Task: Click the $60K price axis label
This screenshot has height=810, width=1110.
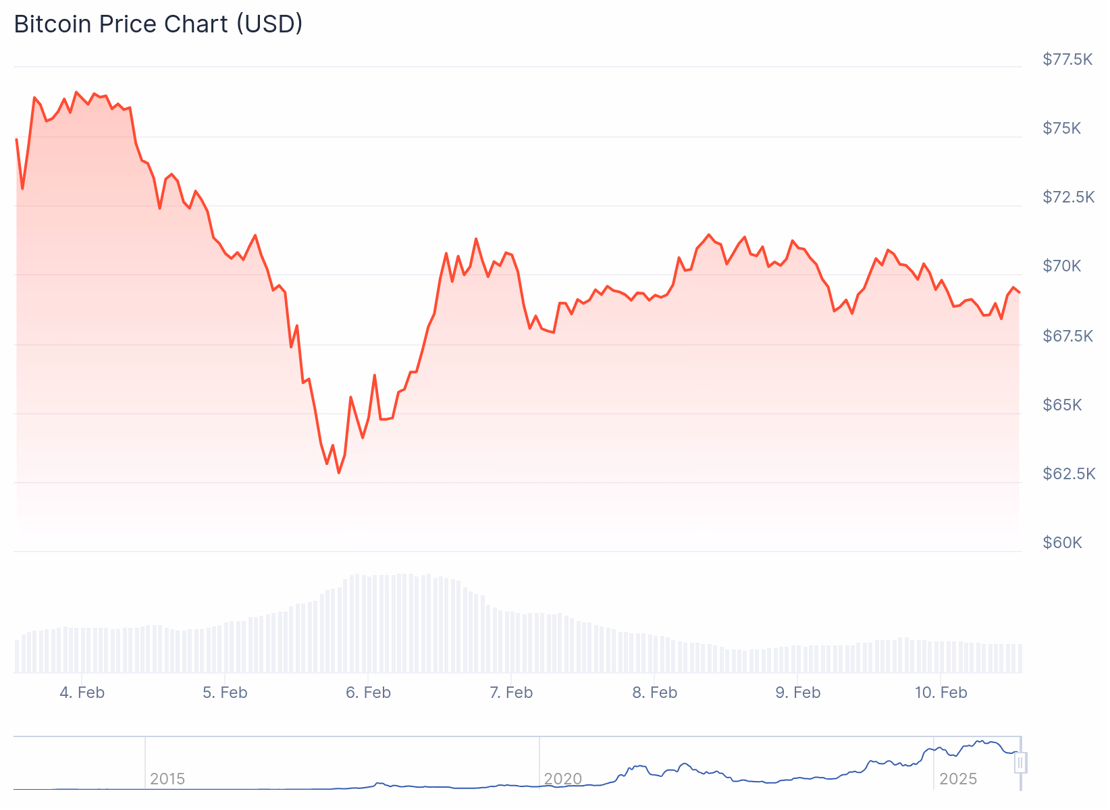Action: [x=1062, y=543]
